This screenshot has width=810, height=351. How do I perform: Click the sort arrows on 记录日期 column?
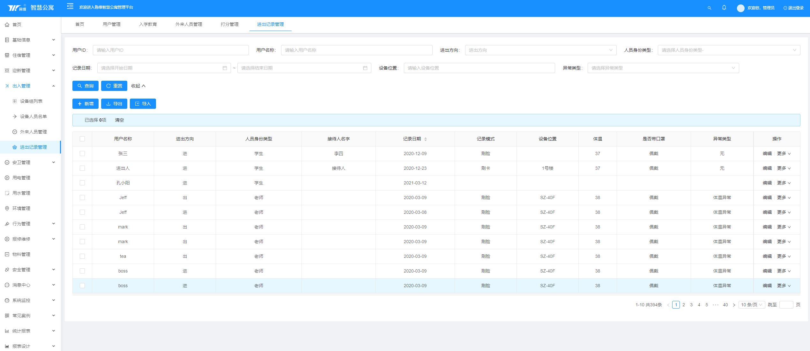coord(425,139)
